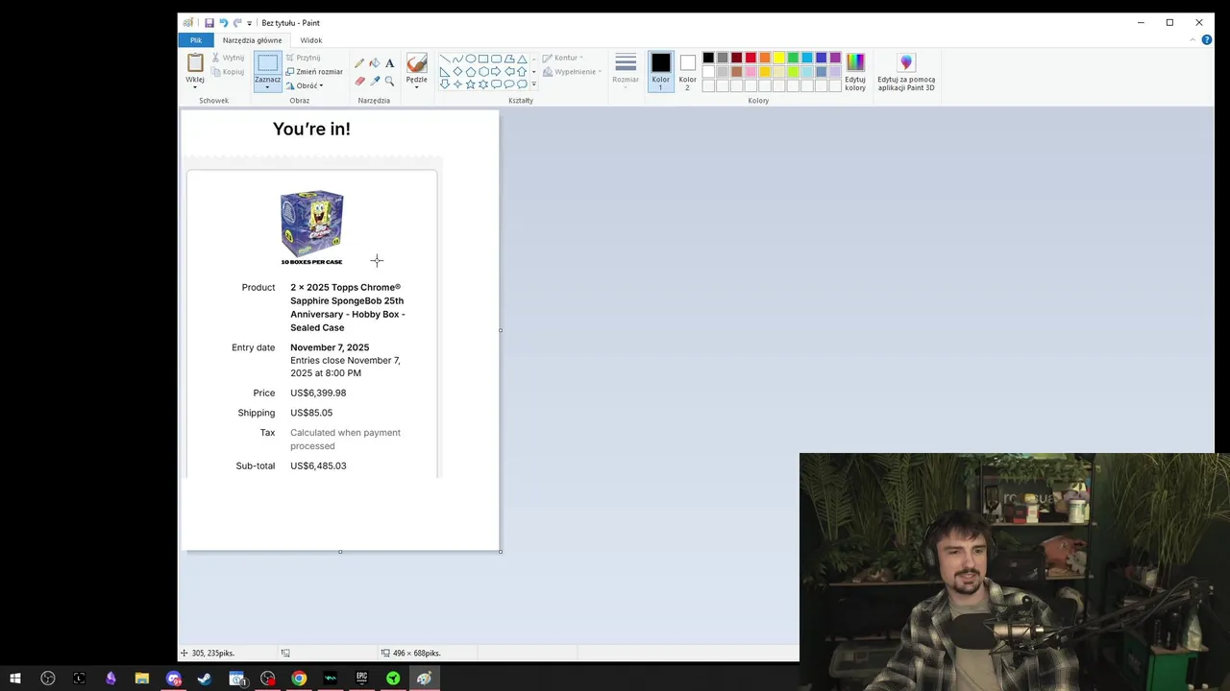Collapse the ribbon with the chevron
The height and width of the screenshot is (691, 1230).
[1193, 40]
